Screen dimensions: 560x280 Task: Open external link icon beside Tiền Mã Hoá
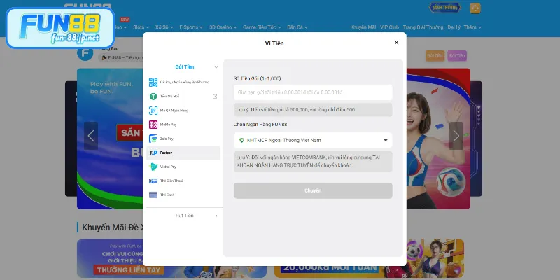tap(215, 97)
